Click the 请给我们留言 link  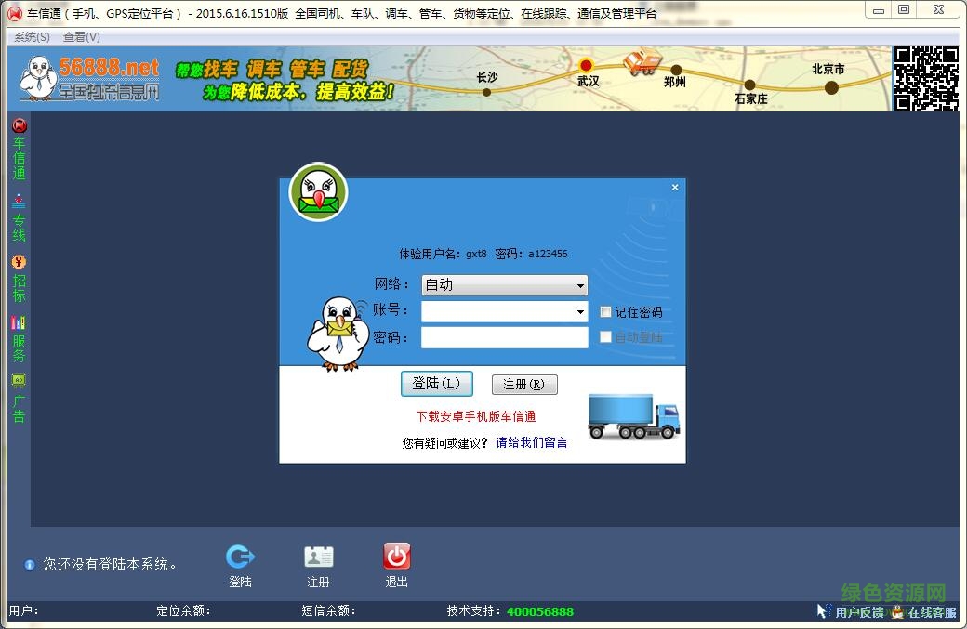tap(532, 442)
